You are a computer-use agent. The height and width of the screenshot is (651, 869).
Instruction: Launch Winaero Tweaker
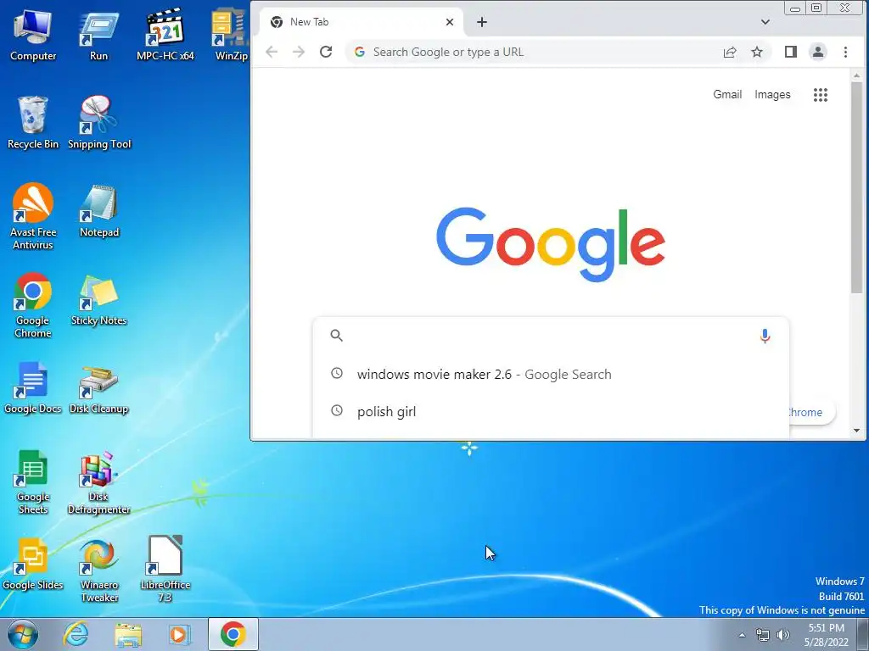click(x=98, y=570)
